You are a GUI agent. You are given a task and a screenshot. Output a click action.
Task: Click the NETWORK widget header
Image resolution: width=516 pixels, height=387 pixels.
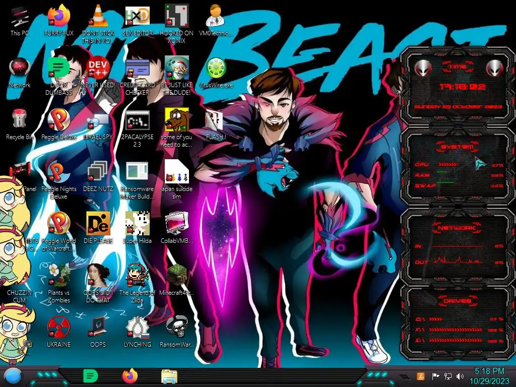point(457,228)
